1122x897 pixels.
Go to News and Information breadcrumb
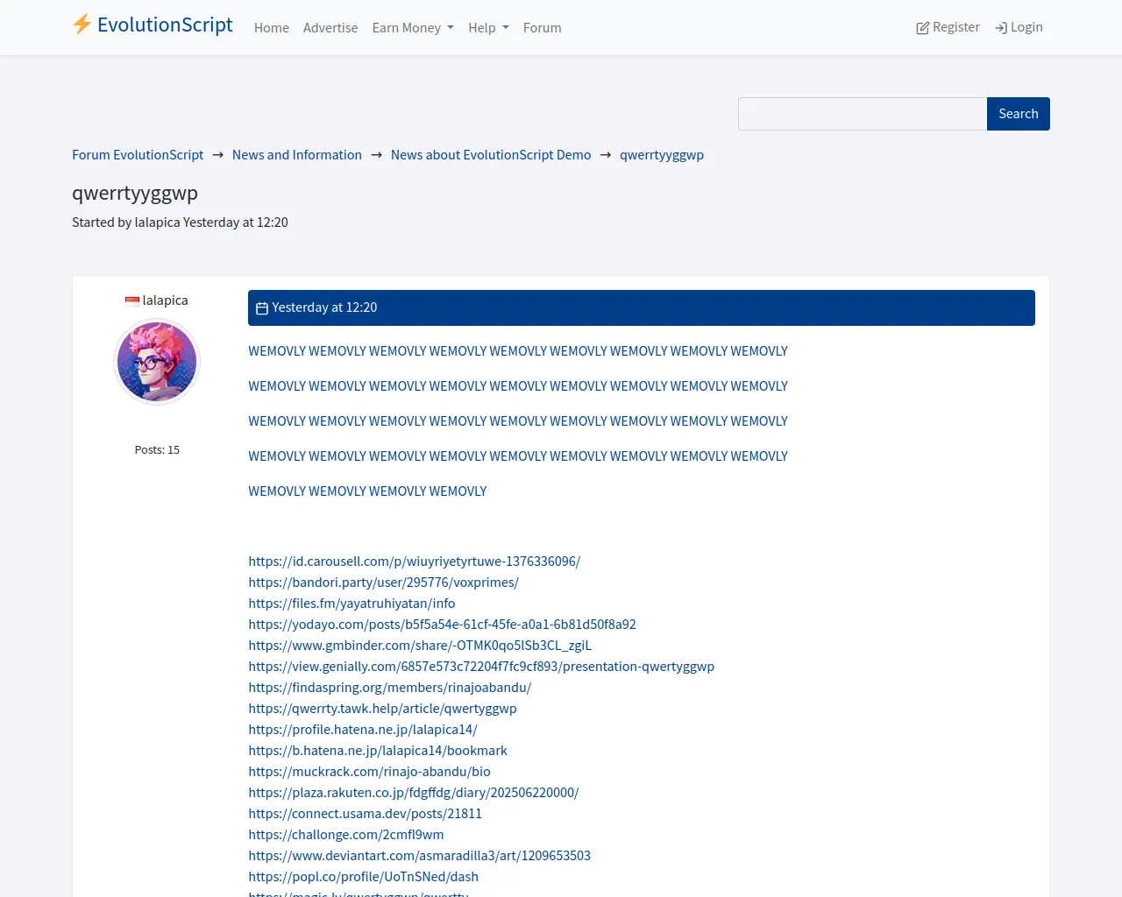296,155
